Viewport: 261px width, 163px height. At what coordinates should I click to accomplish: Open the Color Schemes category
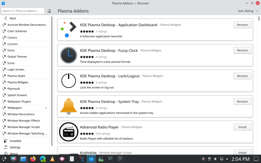[25, 31]
